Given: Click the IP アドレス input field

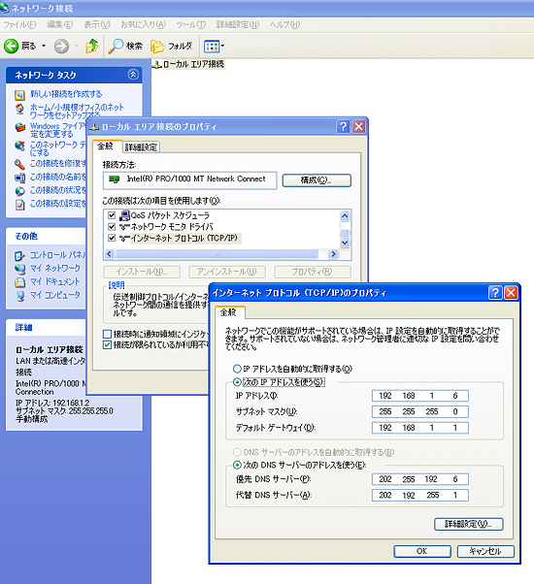Looking at the screenshot, I should coord(420,396).
